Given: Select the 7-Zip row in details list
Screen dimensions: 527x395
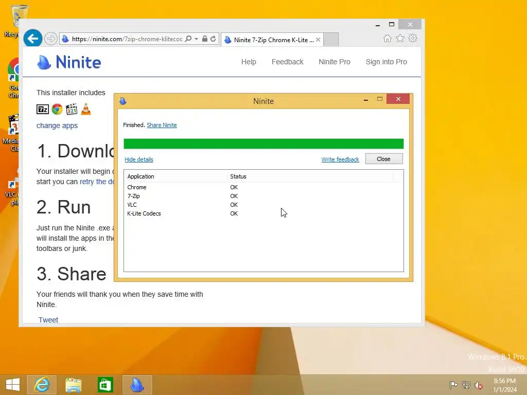Looking at the screenshot, I should pos(263,196).
